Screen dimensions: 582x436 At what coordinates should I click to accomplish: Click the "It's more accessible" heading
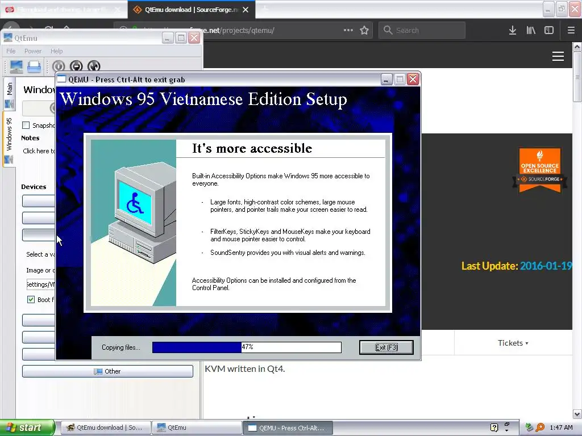pyautogui.click(x=252, y=148)
